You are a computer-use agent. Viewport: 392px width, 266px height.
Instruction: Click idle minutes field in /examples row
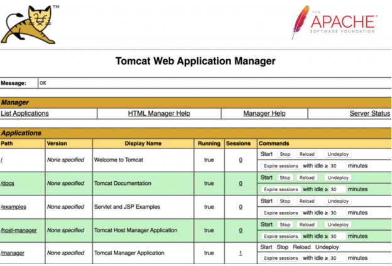[337, 213]
